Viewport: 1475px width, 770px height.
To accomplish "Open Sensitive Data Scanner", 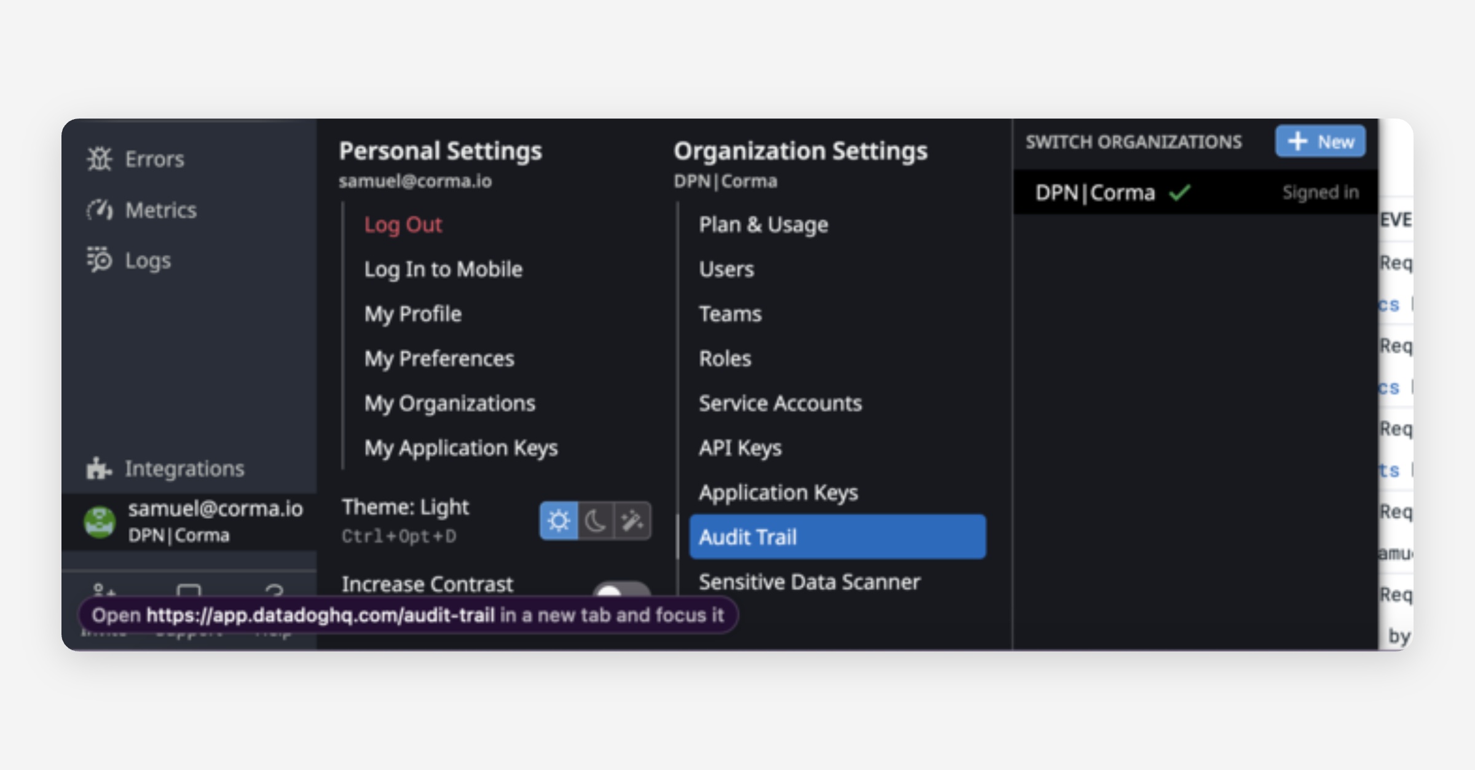I will (x=809, y=582).
